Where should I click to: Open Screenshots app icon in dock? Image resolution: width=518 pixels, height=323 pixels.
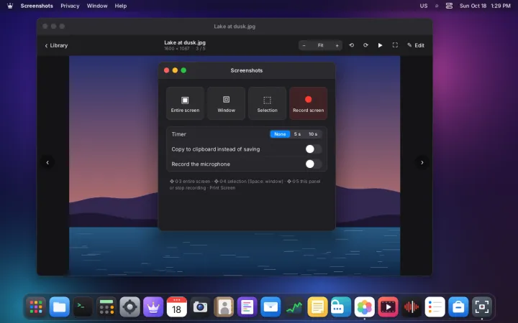481,307
